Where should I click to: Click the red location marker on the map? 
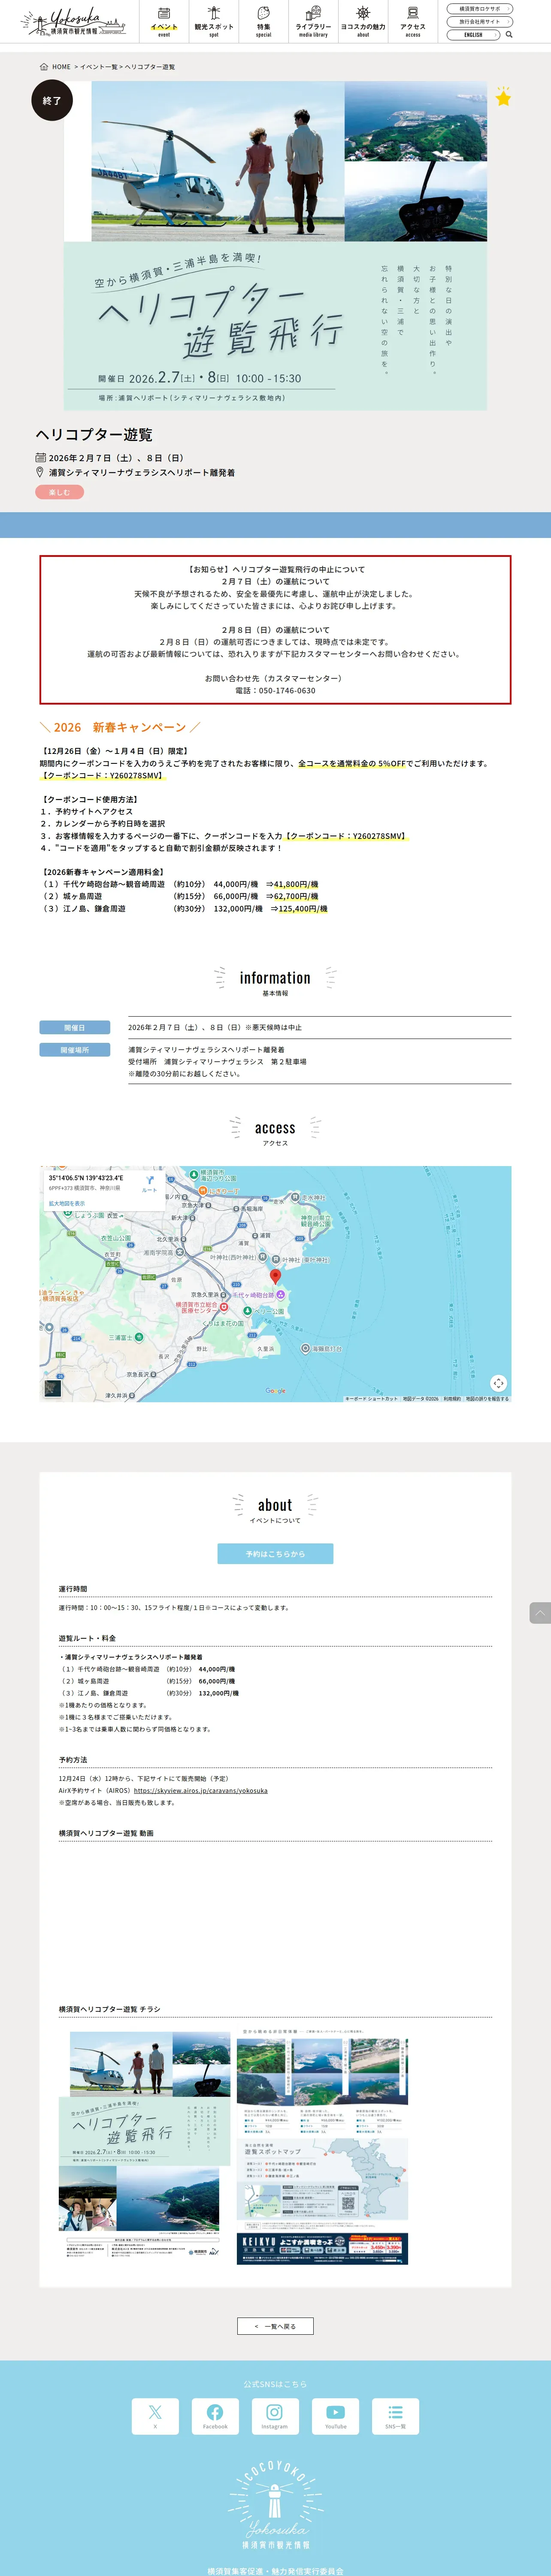pyautogui.click(x=276, y=1277)
